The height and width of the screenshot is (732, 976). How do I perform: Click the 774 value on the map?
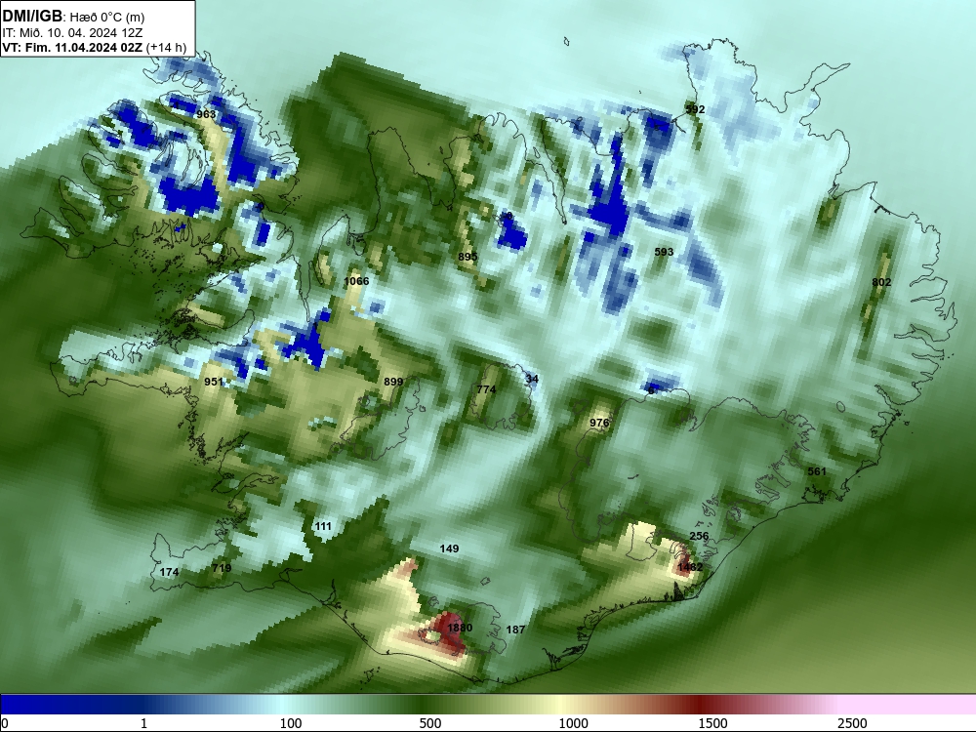[x=486, y=389]
